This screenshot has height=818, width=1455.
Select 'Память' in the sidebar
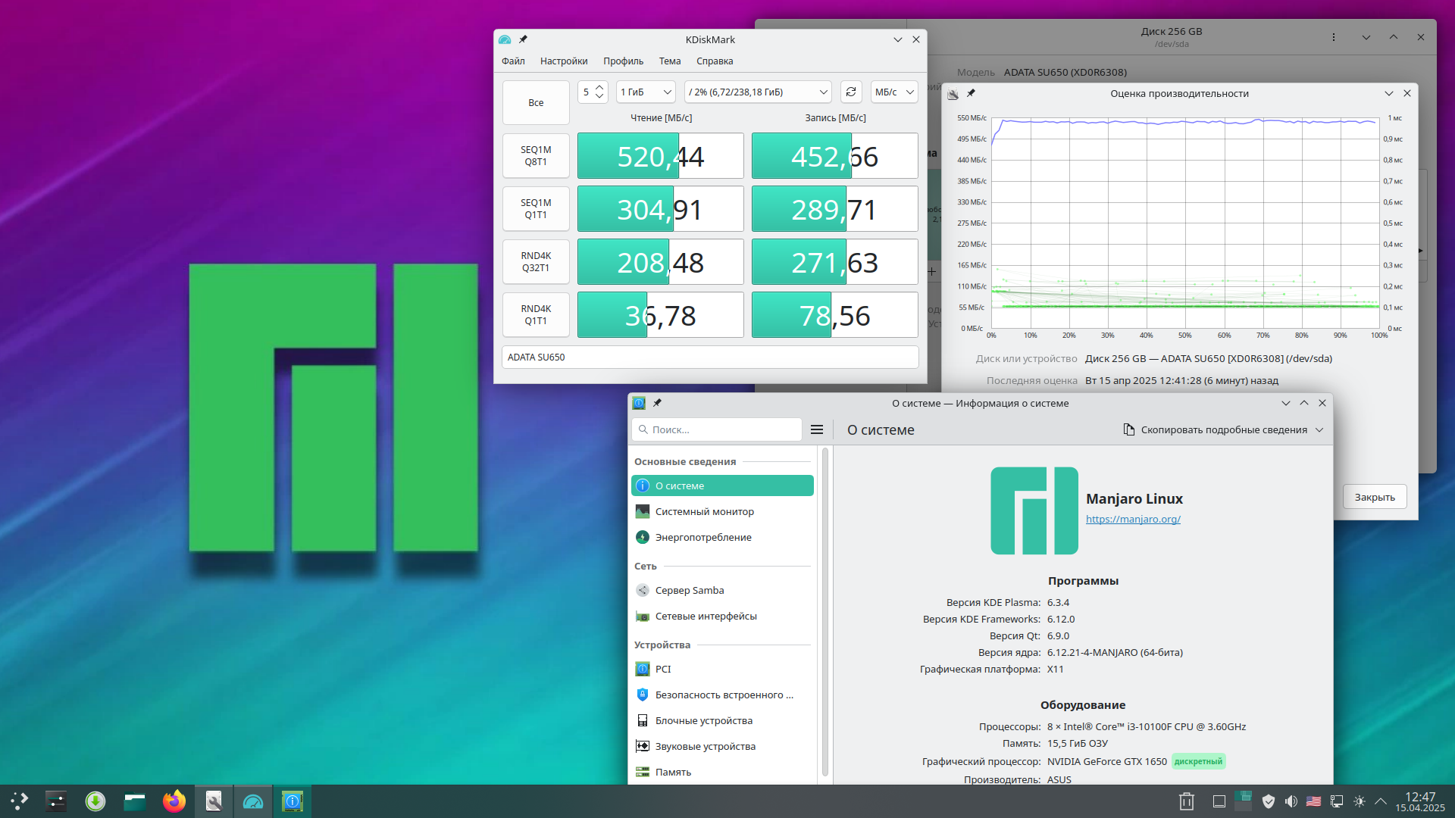[x=722, y=772]
